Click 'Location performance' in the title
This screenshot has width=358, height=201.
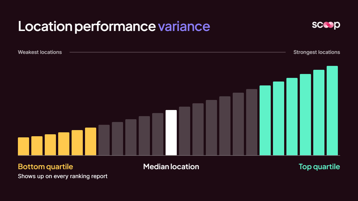pyautogui.click(x=87, y=26)
